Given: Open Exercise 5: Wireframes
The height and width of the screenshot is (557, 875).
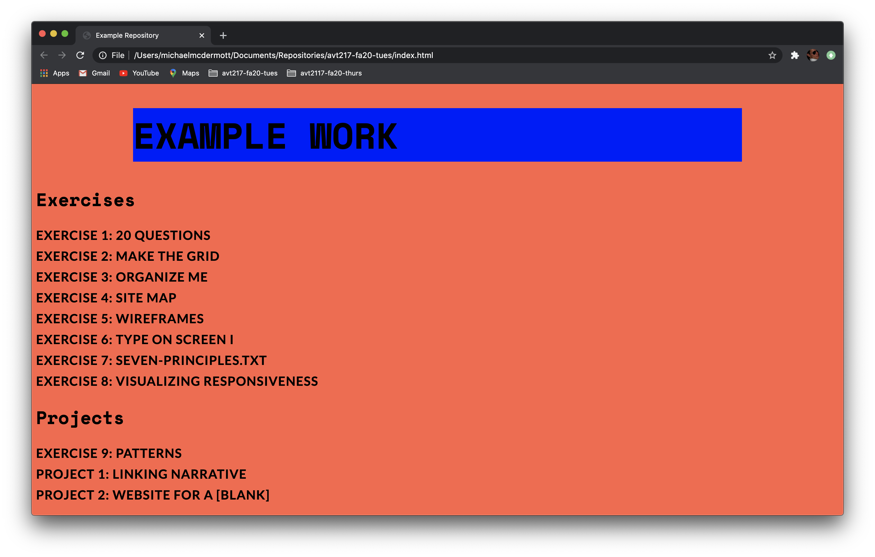Looking at the screenshot, I should pos(120,318).
